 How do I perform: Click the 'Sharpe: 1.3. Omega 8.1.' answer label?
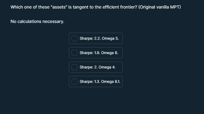tap(100, 82)
